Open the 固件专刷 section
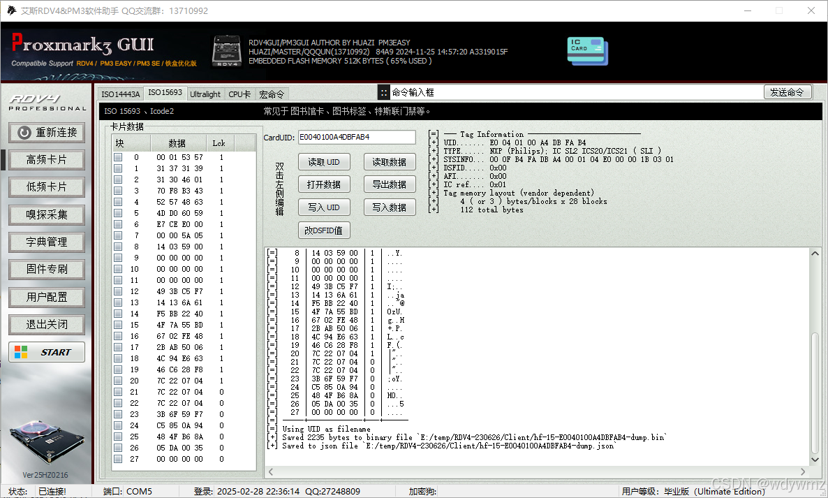The height and width of the screenshot is (498, 828). pos(47,270)
